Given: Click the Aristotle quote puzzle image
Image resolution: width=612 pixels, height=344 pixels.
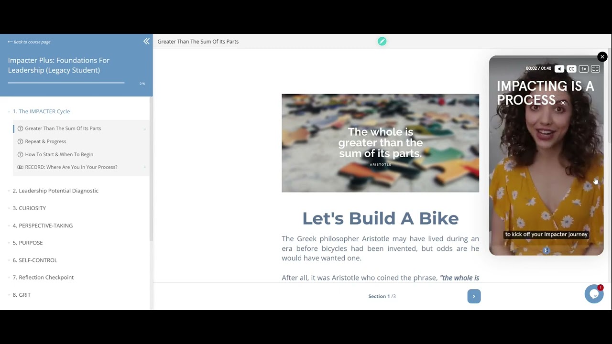Looking at the screenshot, I should pyautogui.click(x=380, y=143).
